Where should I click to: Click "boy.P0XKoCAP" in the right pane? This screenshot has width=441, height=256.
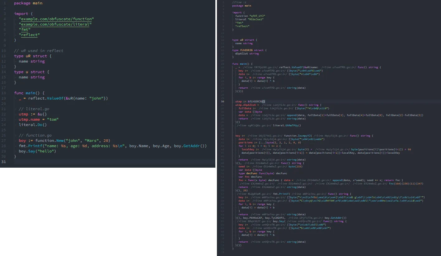253,218
